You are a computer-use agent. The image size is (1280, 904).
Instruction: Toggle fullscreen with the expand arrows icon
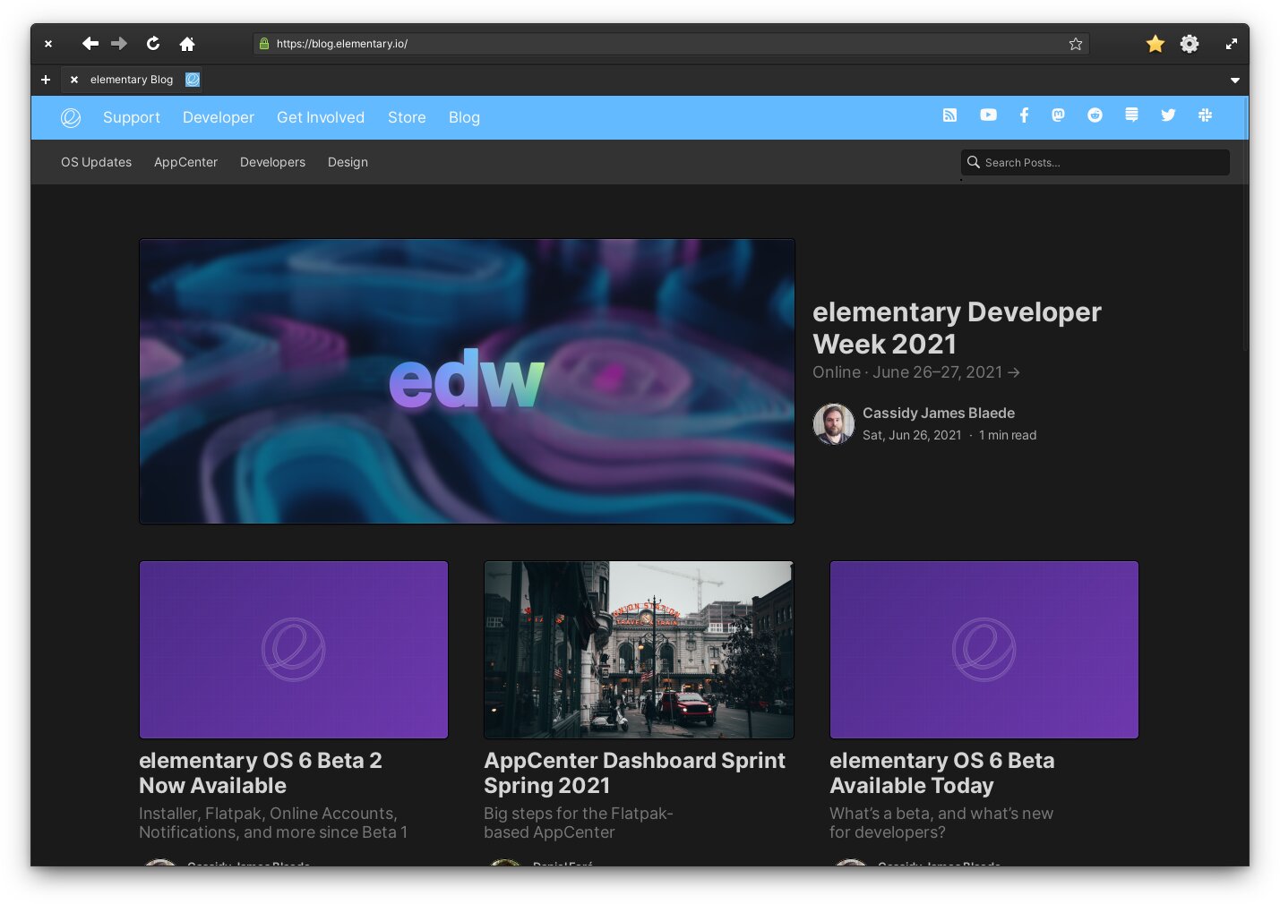(x=1232, y=44)
